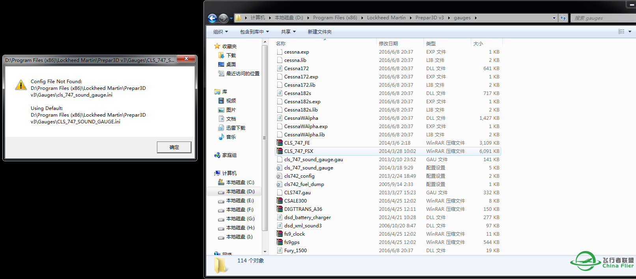The height and width of the screenshot is (279, 636).
Task: Click the 下载 downloads folder icon
Action: pos(221,56)
